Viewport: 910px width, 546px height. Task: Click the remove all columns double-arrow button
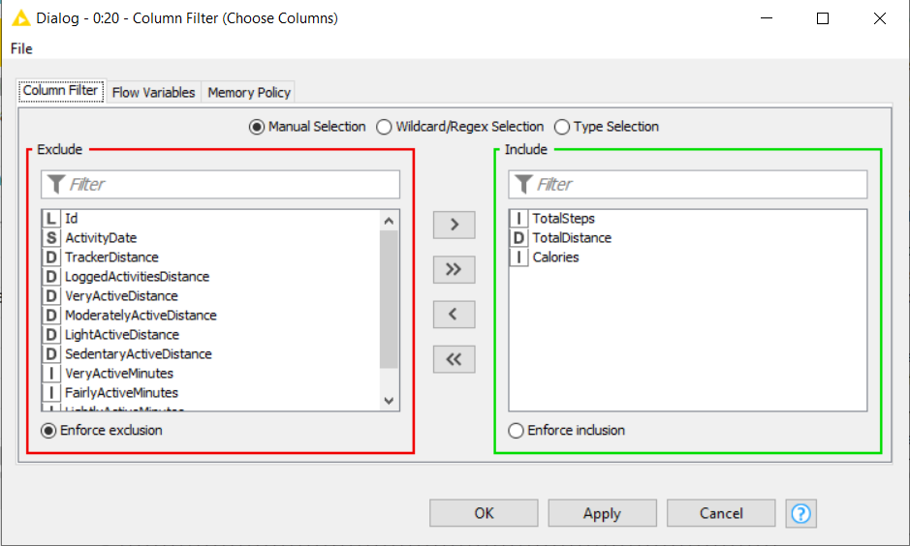tap(454, 359)
